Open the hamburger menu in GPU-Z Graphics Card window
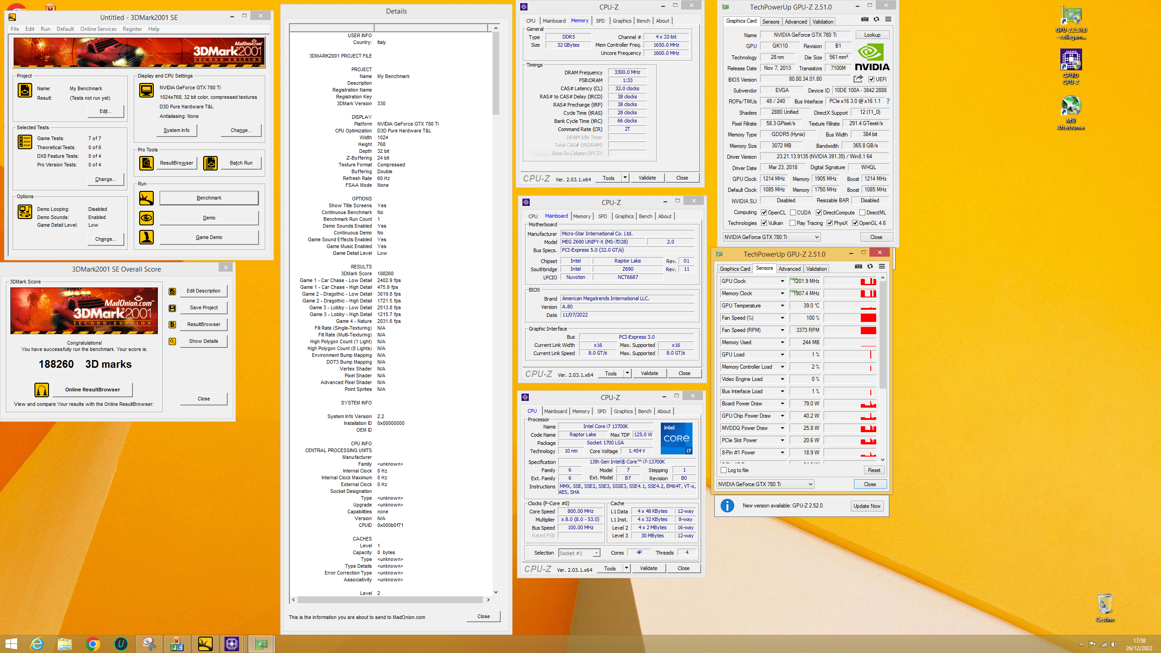This screenshot has width=1161, height=653. pos(888,19)
